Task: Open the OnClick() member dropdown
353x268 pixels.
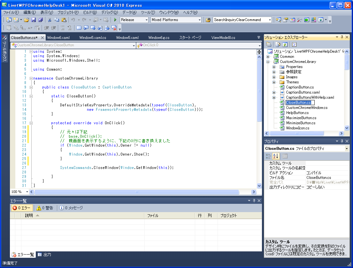Action: (x=260, y=45)
